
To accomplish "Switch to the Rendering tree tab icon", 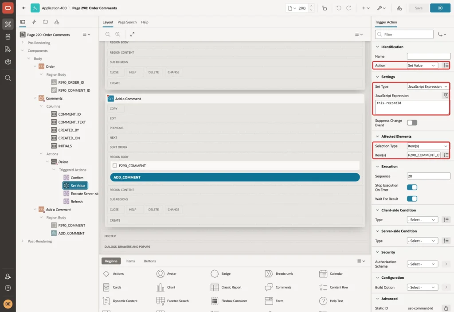I will click(23, 22).
